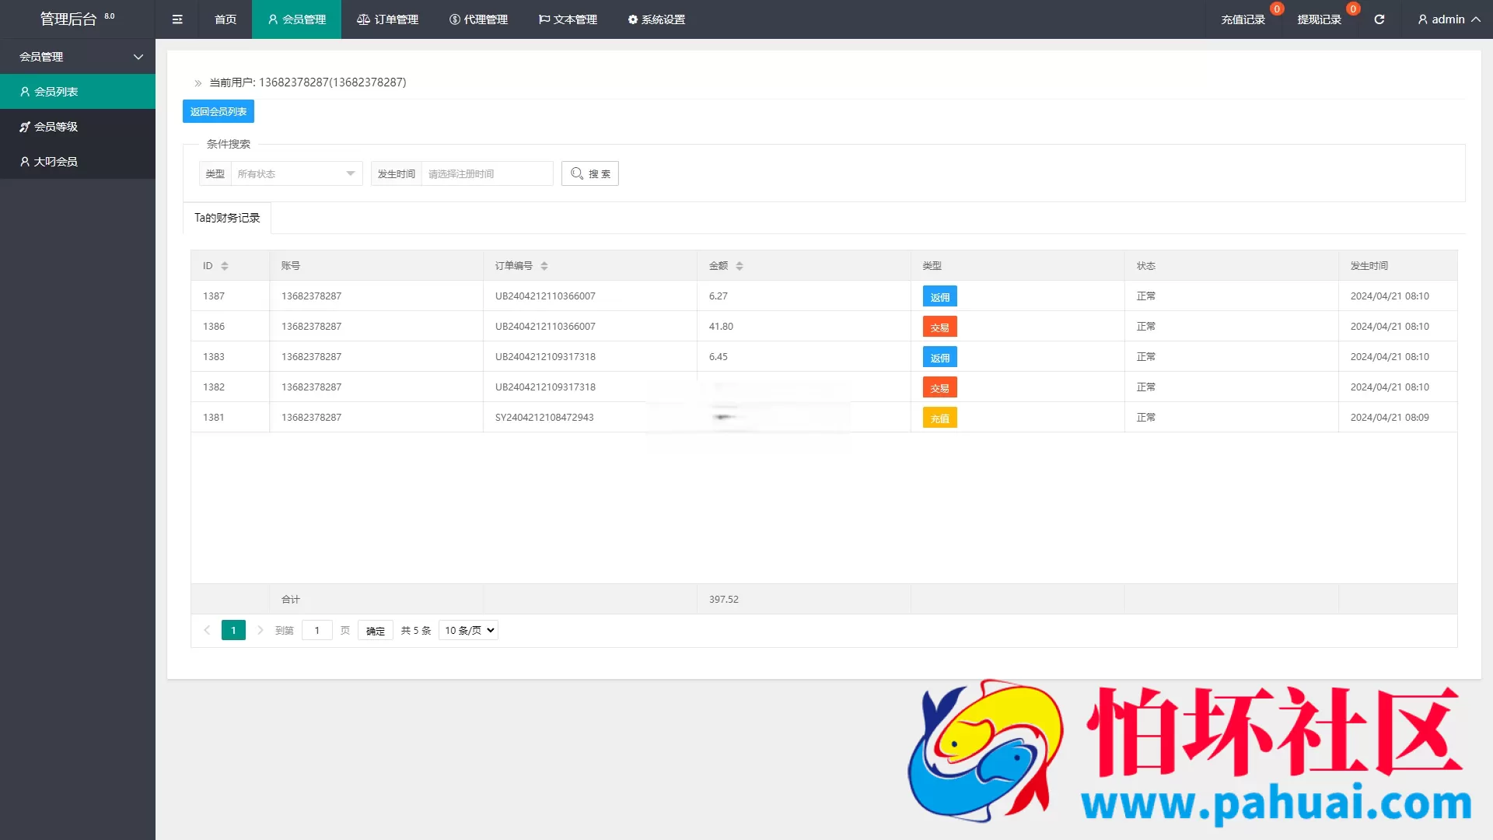This screenshot has height=840, width=1493.
Task: Change the 10 per page selector
Action: click(x=468, y=630)
